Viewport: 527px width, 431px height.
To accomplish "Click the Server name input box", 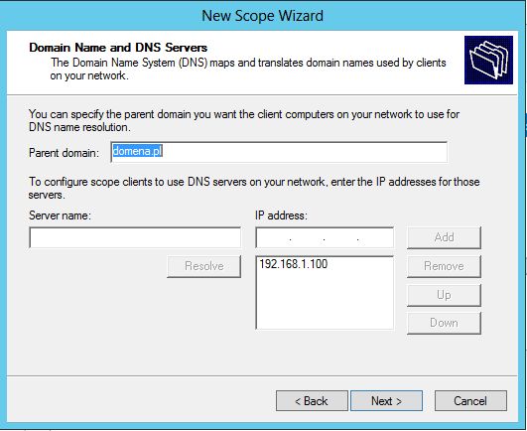I will [135, 237].
